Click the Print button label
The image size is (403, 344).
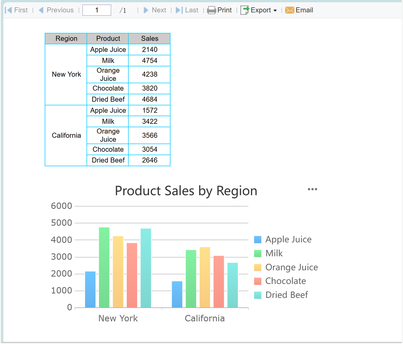224,10
